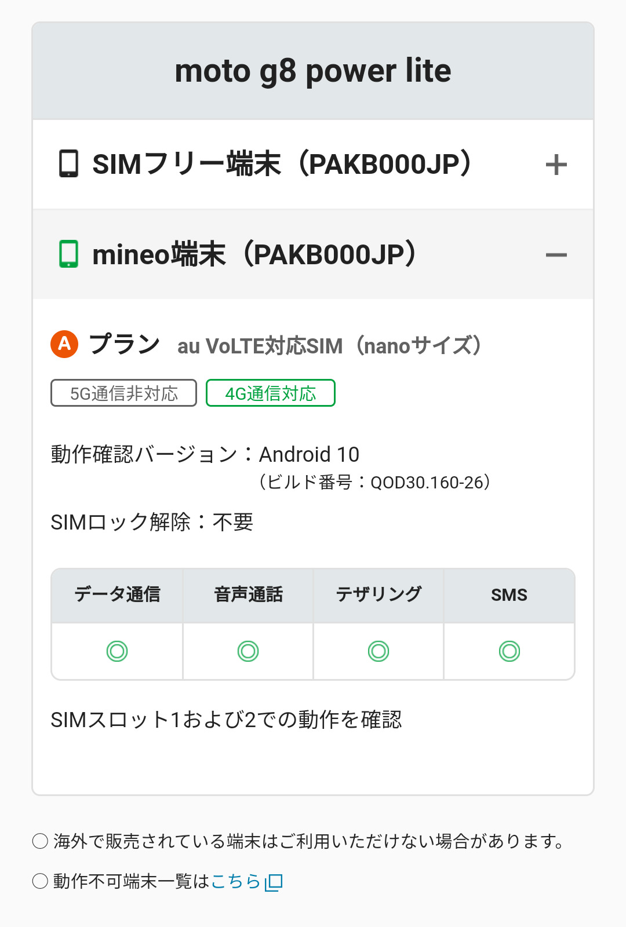Click the 音声通話 double-circle status icon
This screenshot has height=927, width=626.
tap(248, 651)
